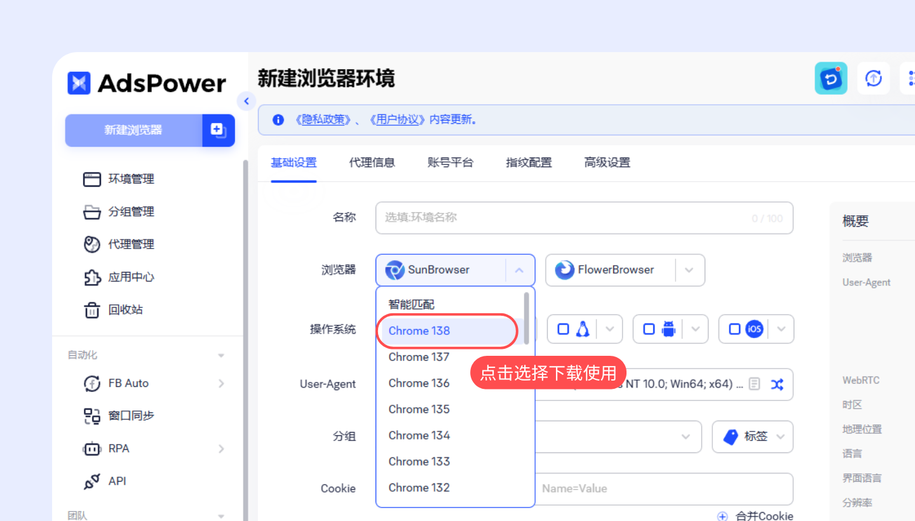Switch to the 代理信息 tab
This screenshot has height=521, width=915.
[372, 163]
